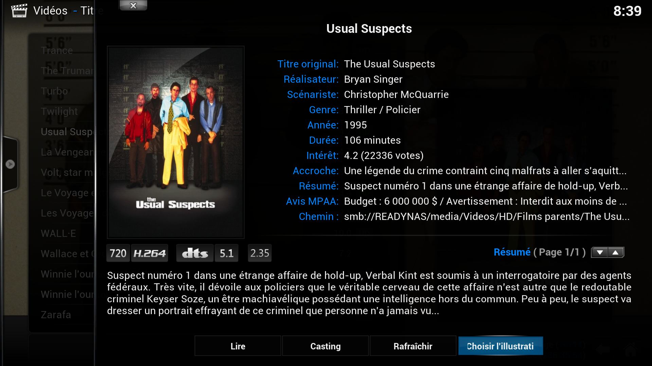The width and height of the screenshot is (652, 366).
Task: Click the 2.35 aspect ratio badge
Action: point(259,253)
